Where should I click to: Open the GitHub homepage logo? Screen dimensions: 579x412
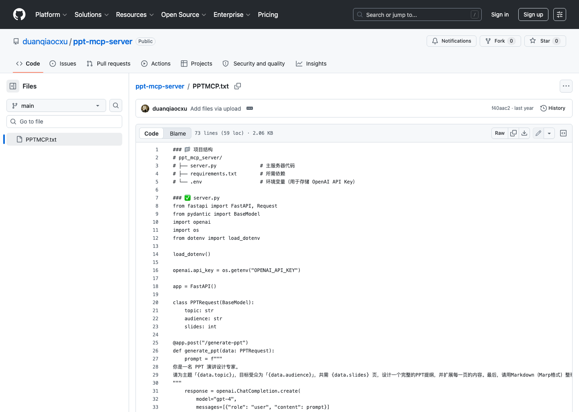click(19, 14)
